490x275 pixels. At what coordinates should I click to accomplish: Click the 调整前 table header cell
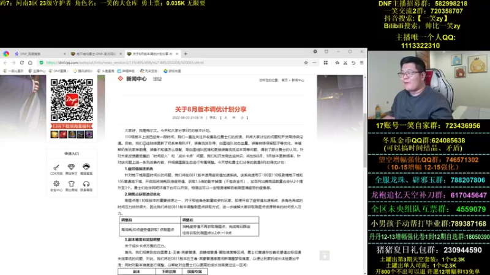[x=149, y=220]
